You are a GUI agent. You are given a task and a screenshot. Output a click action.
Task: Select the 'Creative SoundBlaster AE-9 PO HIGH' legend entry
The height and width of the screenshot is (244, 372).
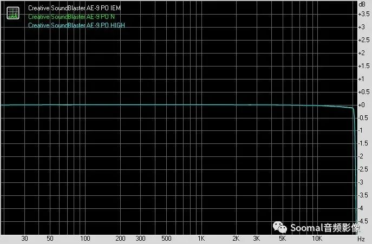click(x=77, y=25)
